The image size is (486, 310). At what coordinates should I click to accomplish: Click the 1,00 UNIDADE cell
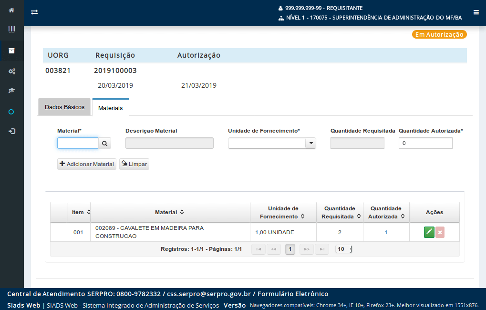(x=283, y=232)
